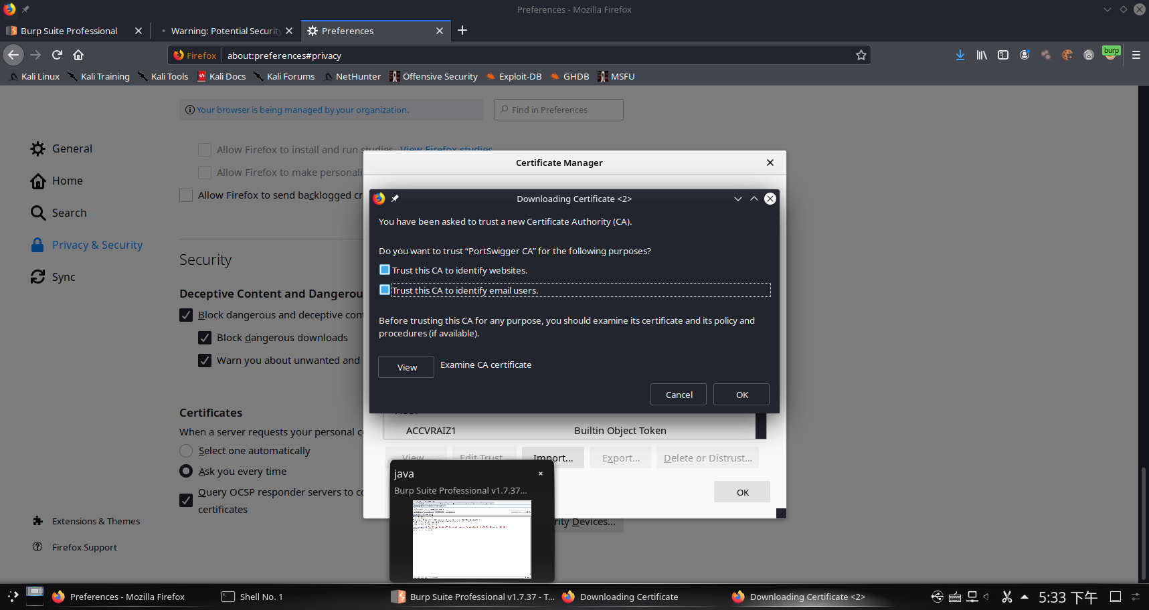Switch to the Burp Suite Professional tab
Image resolution: width=1149 pixels, height=610 pixels.
pos(74,31)
